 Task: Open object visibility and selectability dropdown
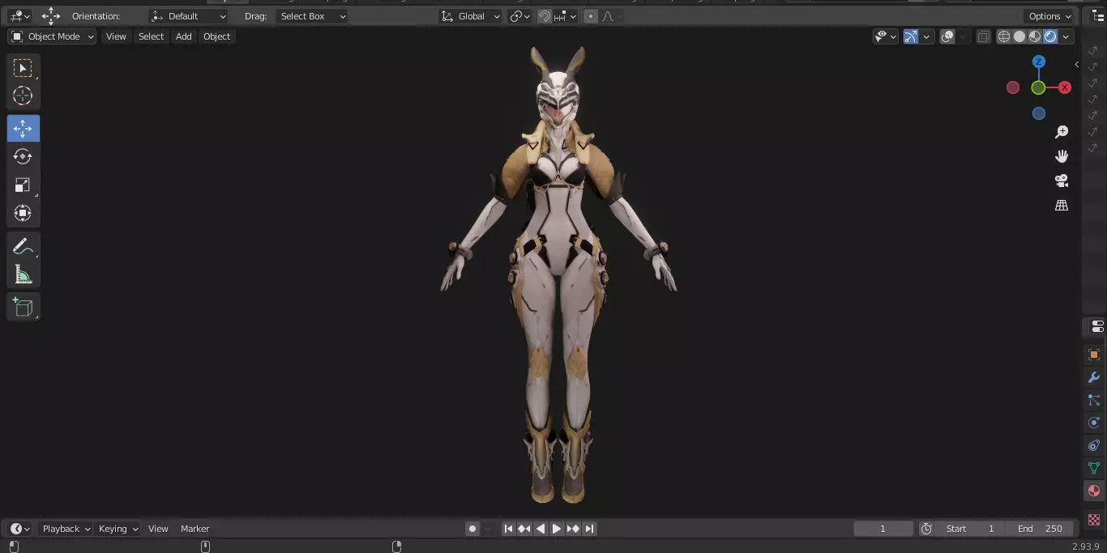pos(885,36)
